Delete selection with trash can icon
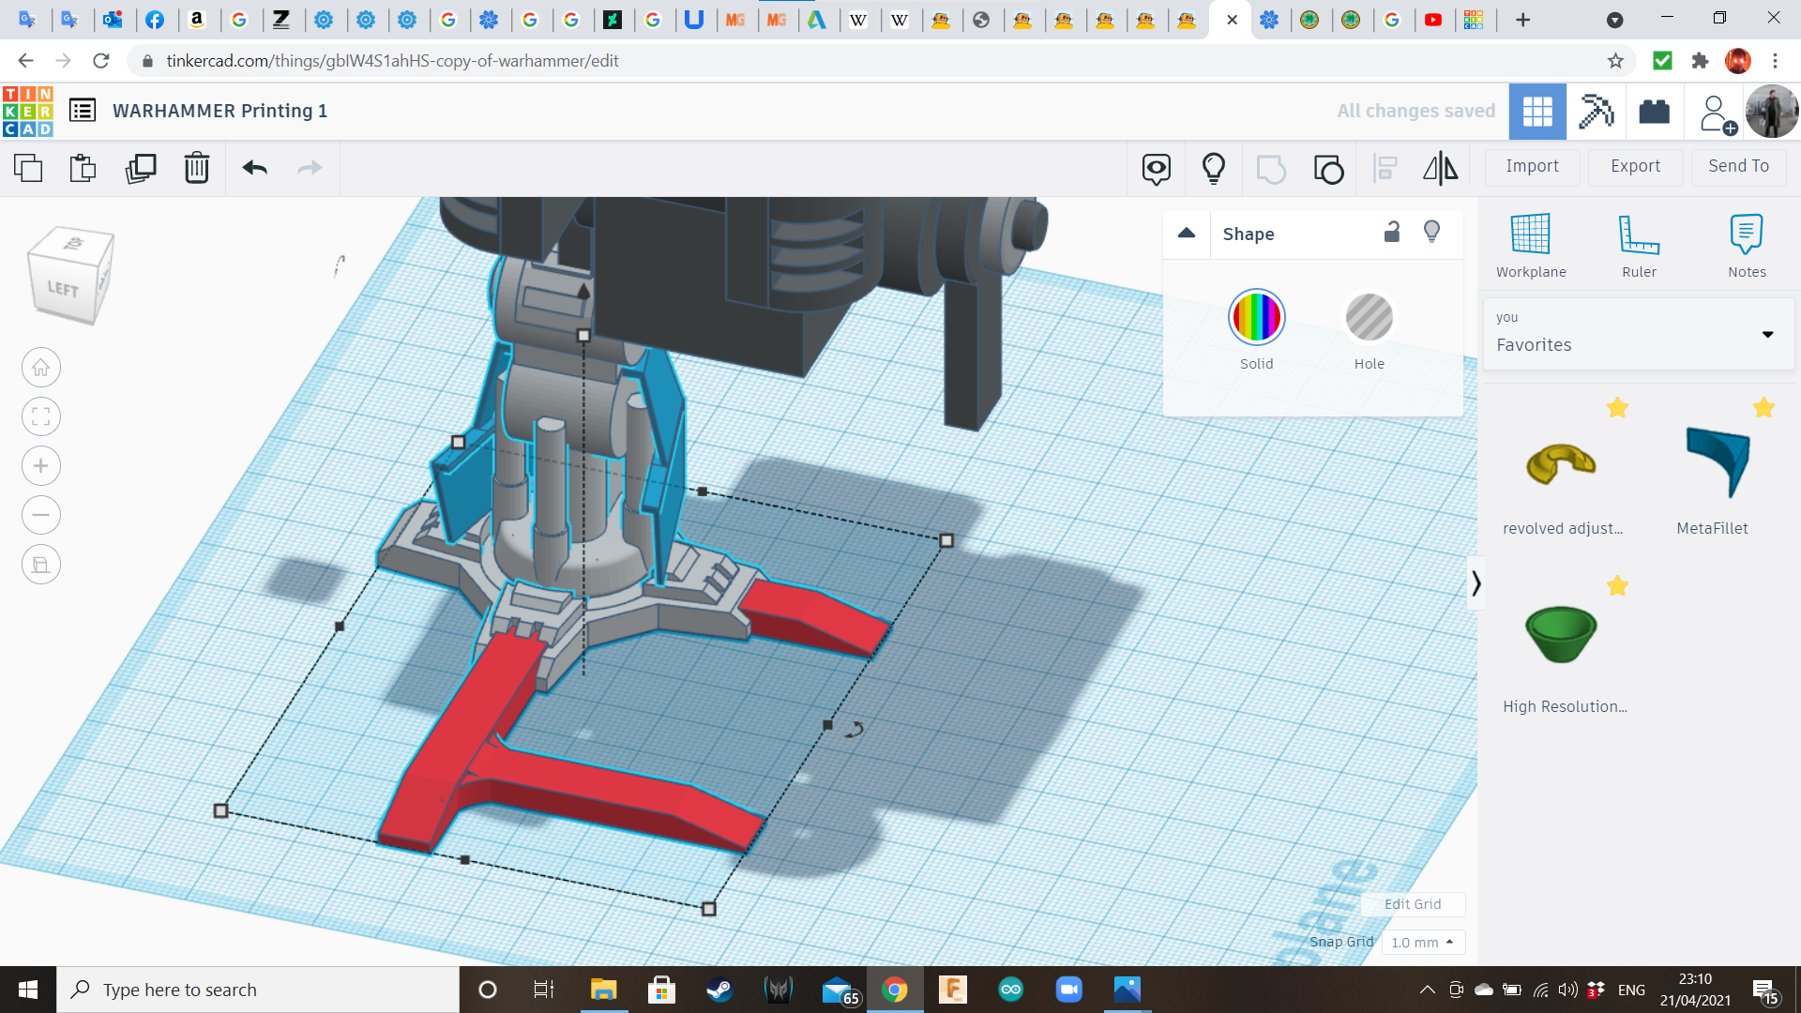Image resolution: width=1801 pixels, height=1013 pixels. (x=197, y=168)
